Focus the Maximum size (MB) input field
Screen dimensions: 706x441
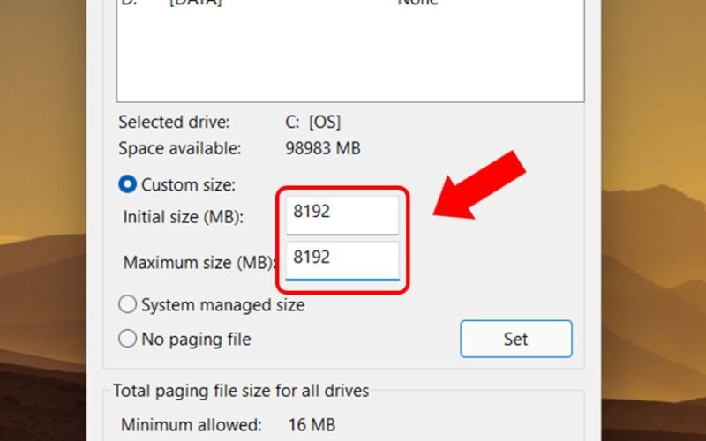pos(342,258)
